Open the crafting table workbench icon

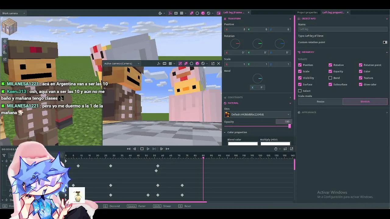(x=9, y=26)
